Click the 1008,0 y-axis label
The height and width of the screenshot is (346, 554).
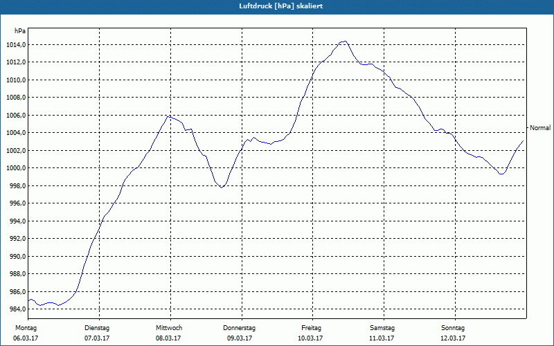(16, 98)
